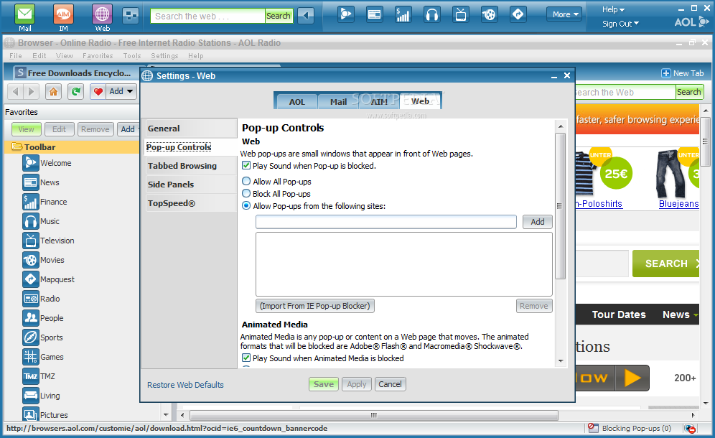715x438 pixels.
Task: Click the Movies reel icon in top toolbar
Action: coord(490,14)
